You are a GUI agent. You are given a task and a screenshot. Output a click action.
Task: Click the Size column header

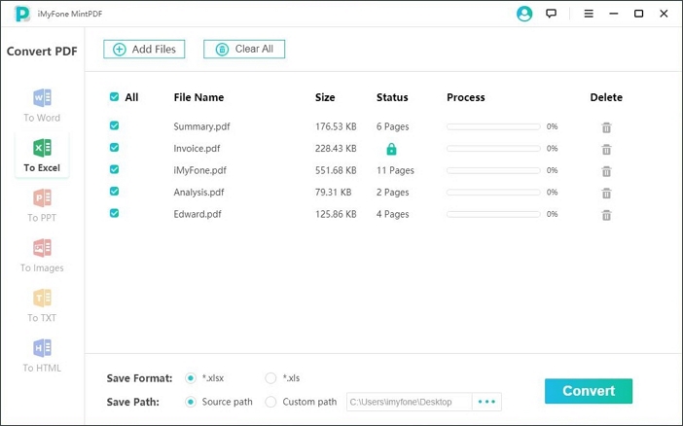tap(325, 97)
